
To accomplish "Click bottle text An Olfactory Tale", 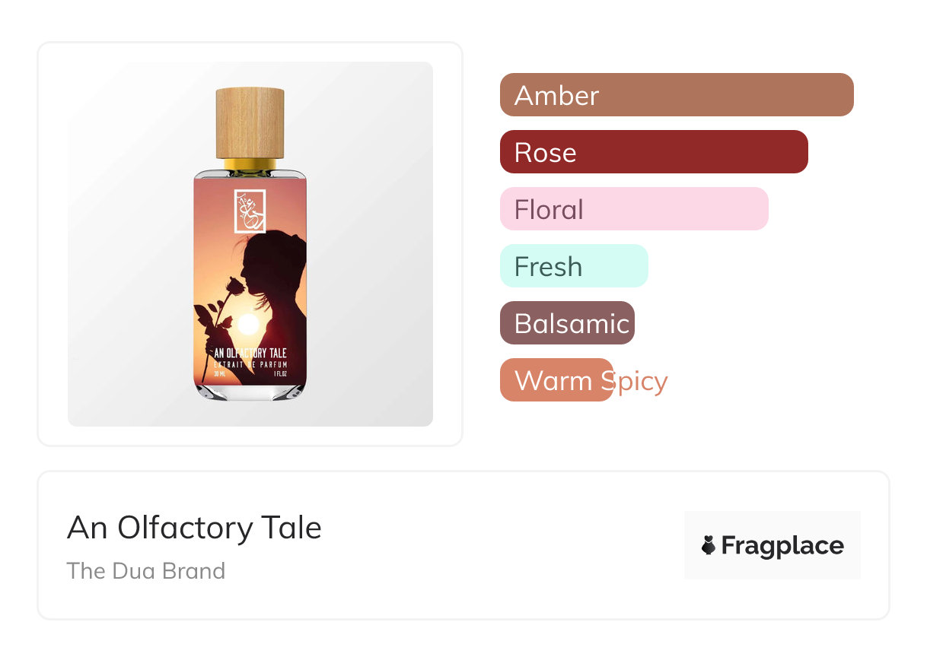I will [250, 354].
